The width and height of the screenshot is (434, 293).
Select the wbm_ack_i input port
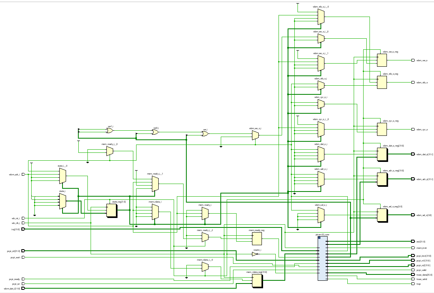[23, 174]
